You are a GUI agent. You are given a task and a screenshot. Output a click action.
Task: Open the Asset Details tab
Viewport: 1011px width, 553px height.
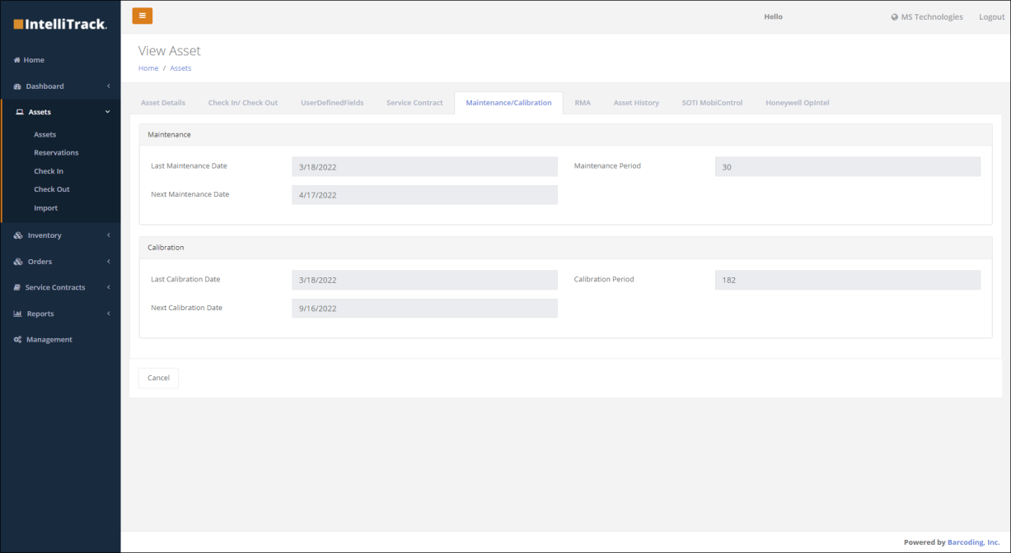coord(163,103)
